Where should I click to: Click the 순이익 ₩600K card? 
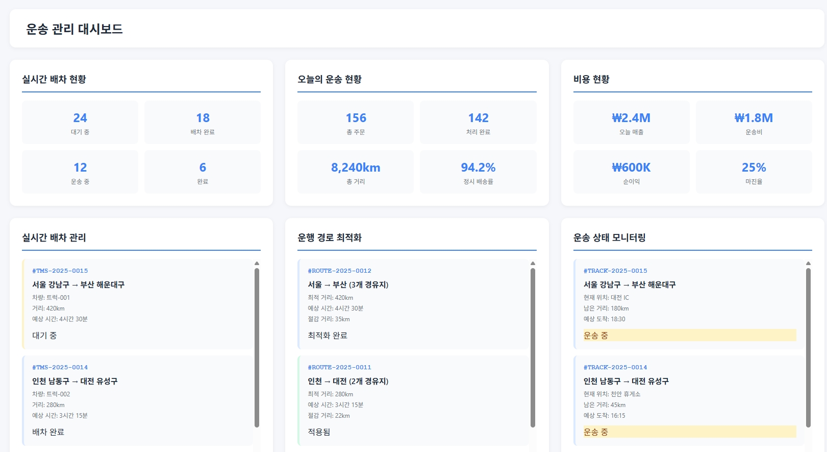pos(631,172)
